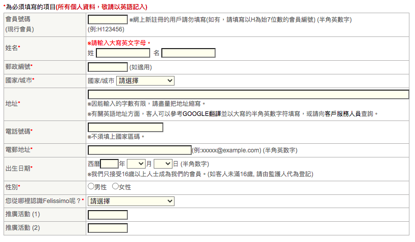
Task: Click the 西曆 birth year input field
Action: pos(109,164)
